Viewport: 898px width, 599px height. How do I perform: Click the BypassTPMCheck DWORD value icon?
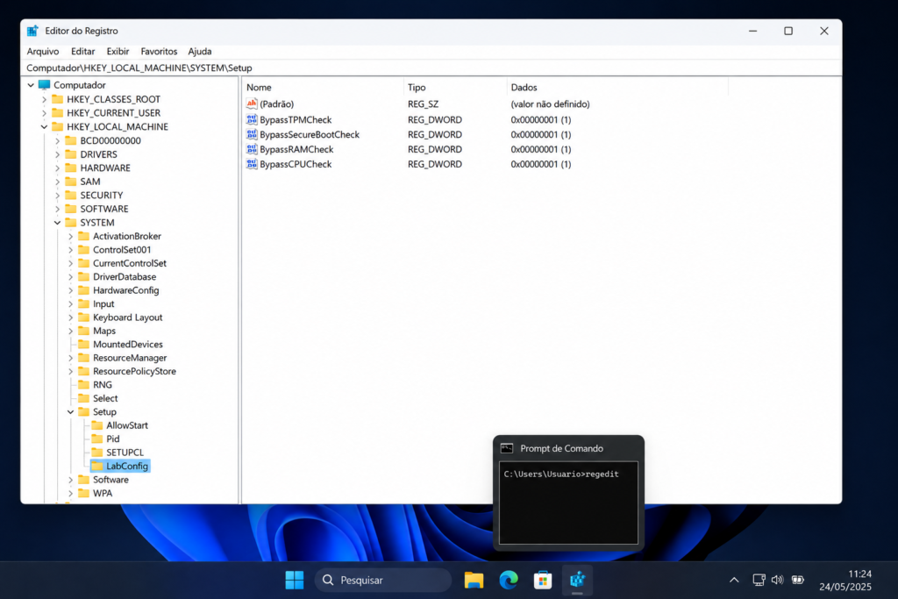(x=252, y=119)
